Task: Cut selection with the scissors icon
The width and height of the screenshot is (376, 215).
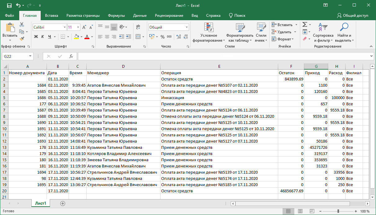Action: [x=22, y=25]
